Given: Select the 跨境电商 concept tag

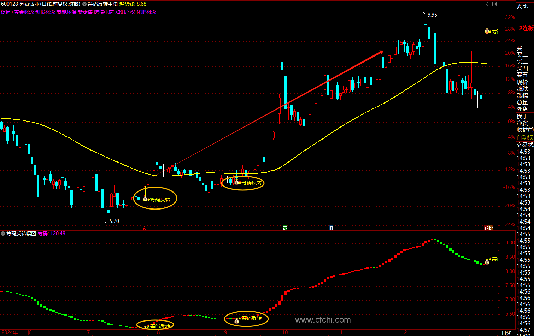Looking at the screenshot, I should pyautogui.click(x=104, y=12).
